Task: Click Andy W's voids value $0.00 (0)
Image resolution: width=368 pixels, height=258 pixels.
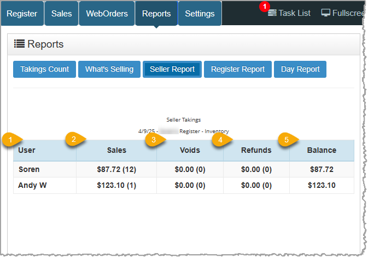Action: [190, 185]
